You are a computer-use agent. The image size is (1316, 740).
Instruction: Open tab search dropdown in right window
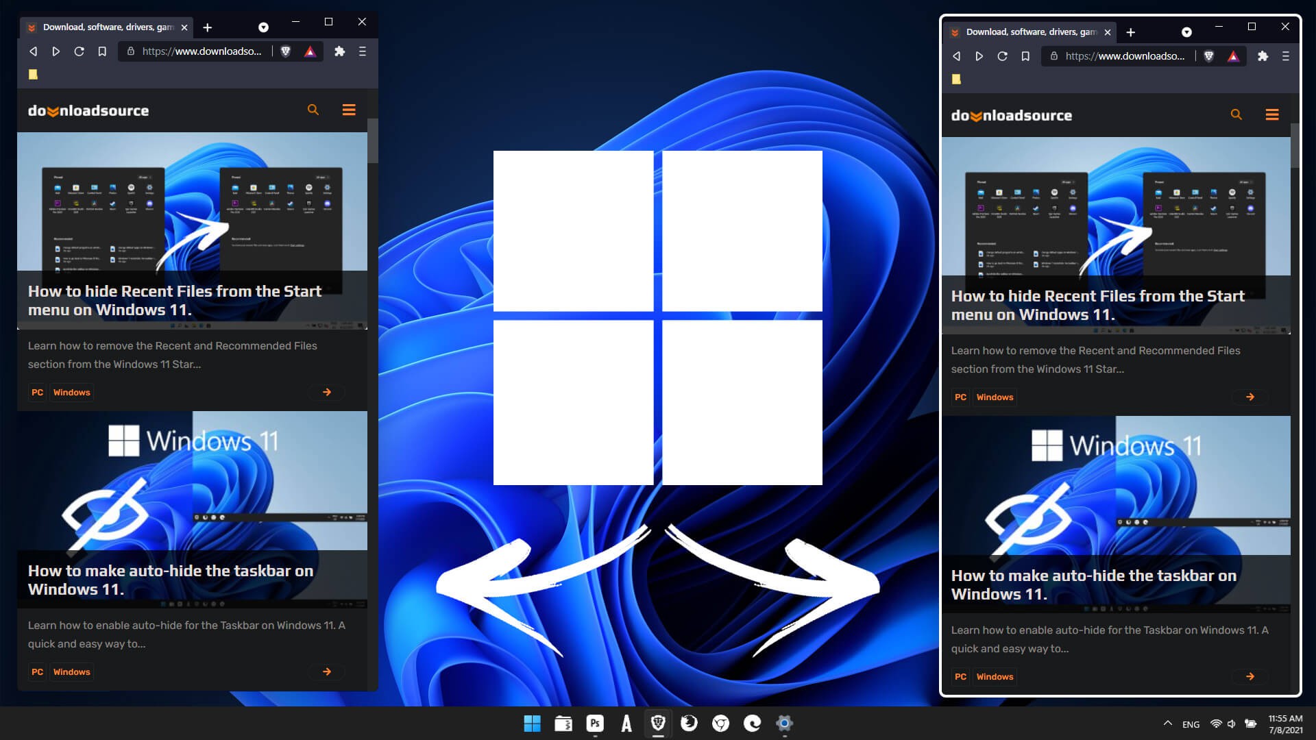click(x=1186, y=32)
